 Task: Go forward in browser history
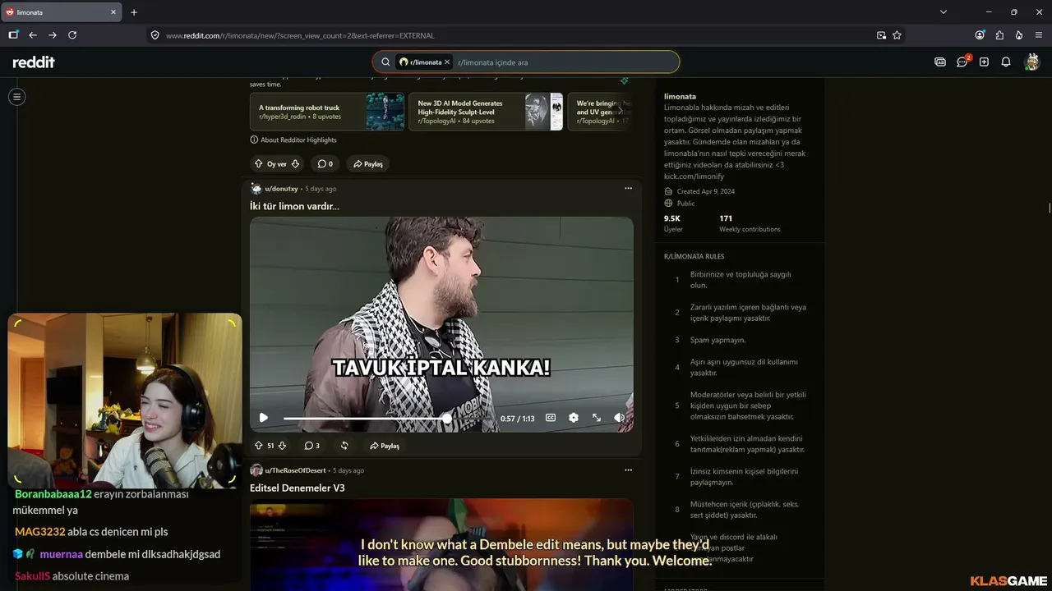(x=53, y=35)
